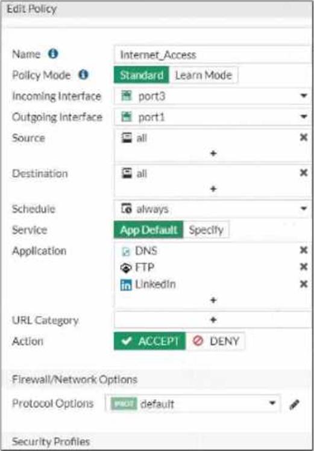
Task: Add another application with the plus button
Action: [213, 300]
